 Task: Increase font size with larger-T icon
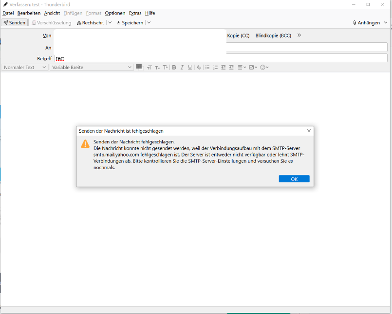click(165, 68)
